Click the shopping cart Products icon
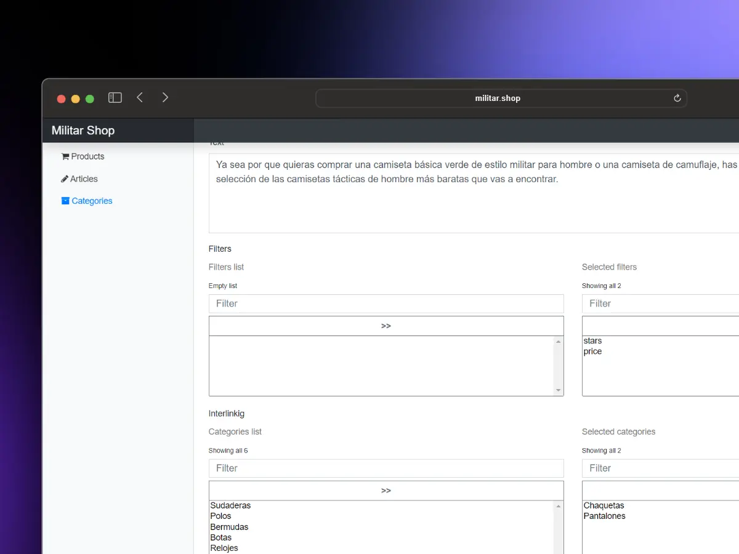739x554 pixels. click(x=65, y=157)
